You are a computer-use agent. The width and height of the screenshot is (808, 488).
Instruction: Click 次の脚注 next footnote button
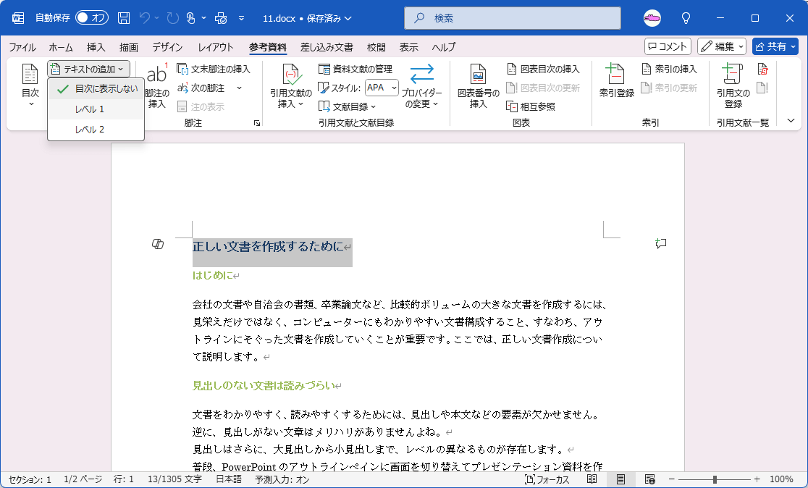tap(202, 88)
